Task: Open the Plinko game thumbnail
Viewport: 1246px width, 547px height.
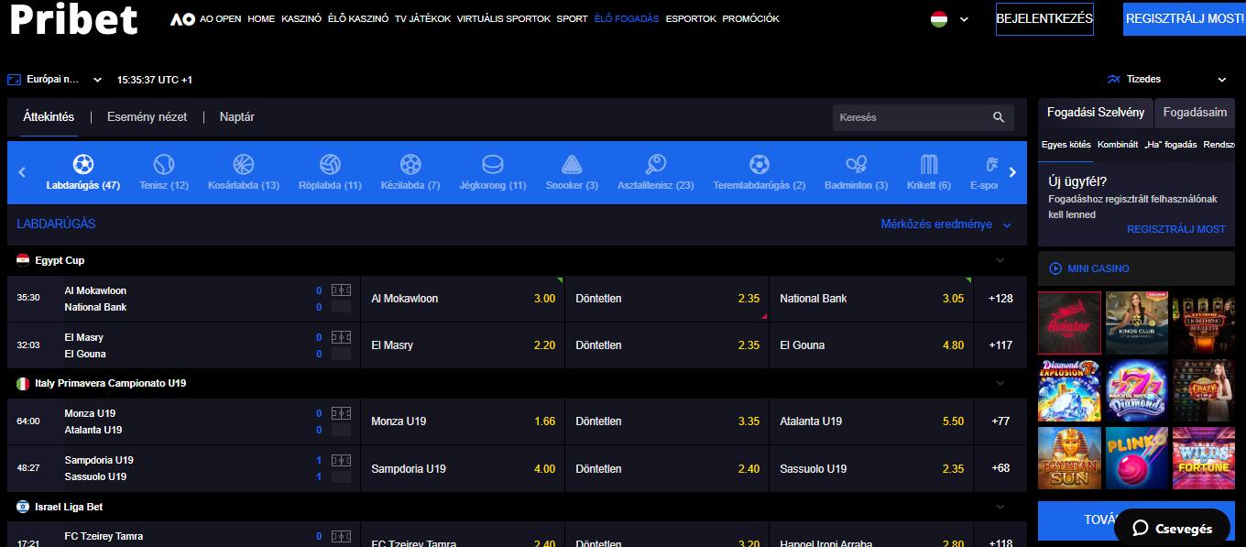Action: 1137,458
